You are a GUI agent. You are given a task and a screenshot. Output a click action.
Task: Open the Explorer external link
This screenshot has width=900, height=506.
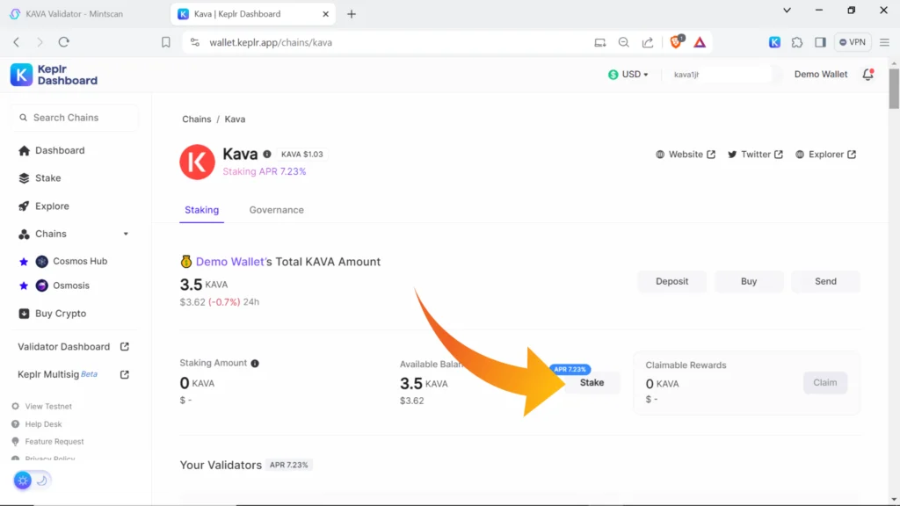tap(825, 155)
